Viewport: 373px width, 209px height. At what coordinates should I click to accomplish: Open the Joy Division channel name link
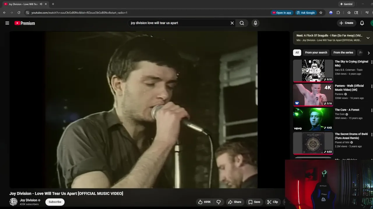tap(29, 200)
